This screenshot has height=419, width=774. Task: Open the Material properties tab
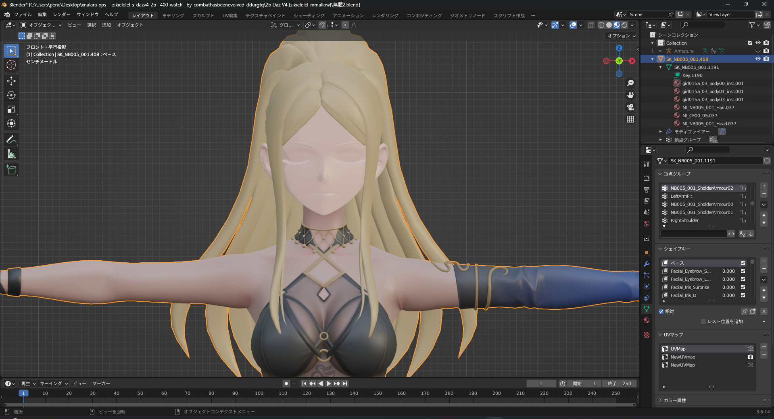(647, 320)
